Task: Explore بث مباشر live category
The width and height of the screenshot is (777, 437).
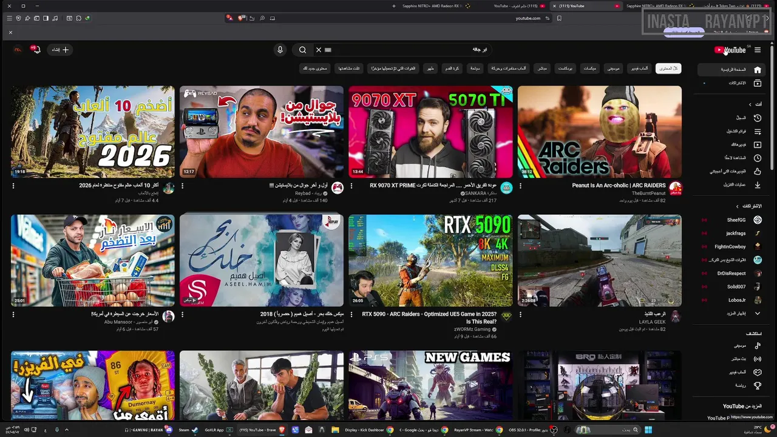Action: click(731, 359)
